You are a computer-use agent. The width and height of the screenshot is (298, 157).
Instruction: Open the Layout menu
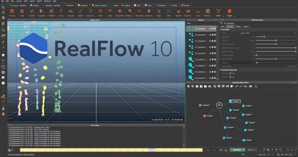19,1
